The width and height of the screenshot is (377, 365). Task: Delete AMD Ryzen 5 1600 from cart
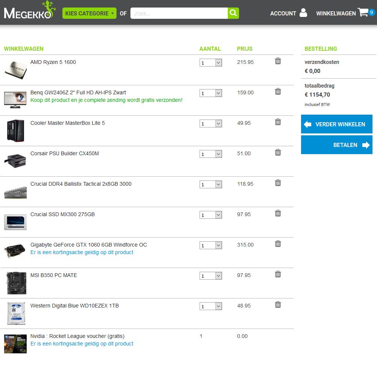pyautogui.click(x=278, y=61)
